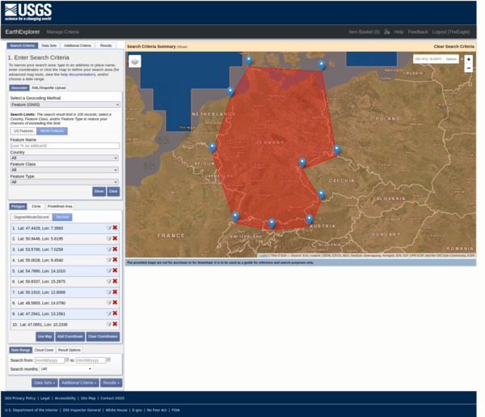Open the Country dropdown
Viewport: 485px width, 417px height.
[65, 158]
